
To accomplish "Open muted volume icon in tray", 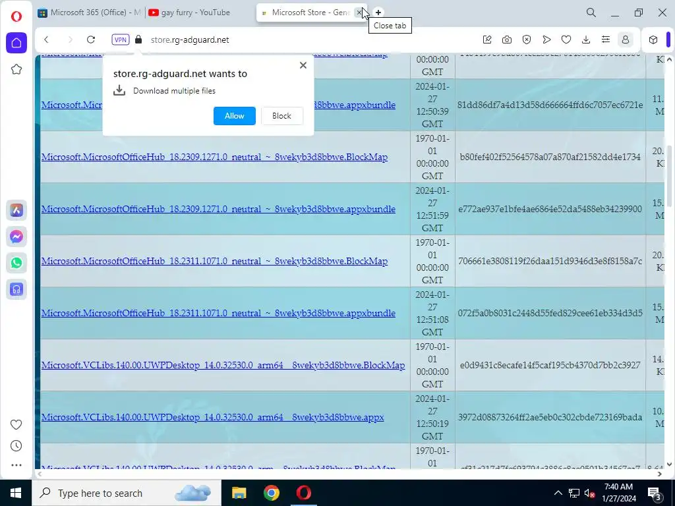I will coord(590,493).
